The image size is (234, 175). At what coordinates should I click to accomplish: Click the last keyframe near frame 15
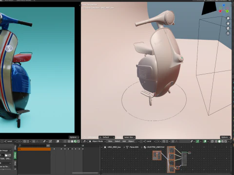tap(83, 149)
